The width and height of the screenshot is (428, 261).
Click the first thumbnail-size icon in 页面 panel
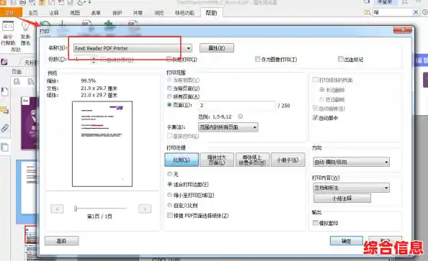17,81
